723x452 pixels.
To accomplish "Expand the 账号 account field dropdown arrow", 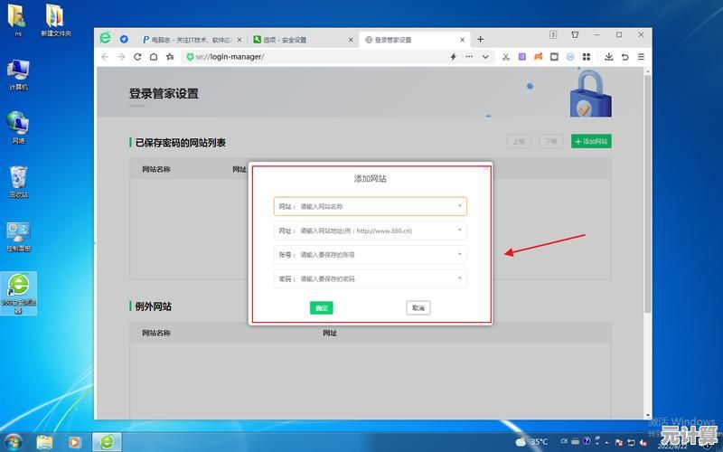I will pyautogui.click(x=459, y=255).
